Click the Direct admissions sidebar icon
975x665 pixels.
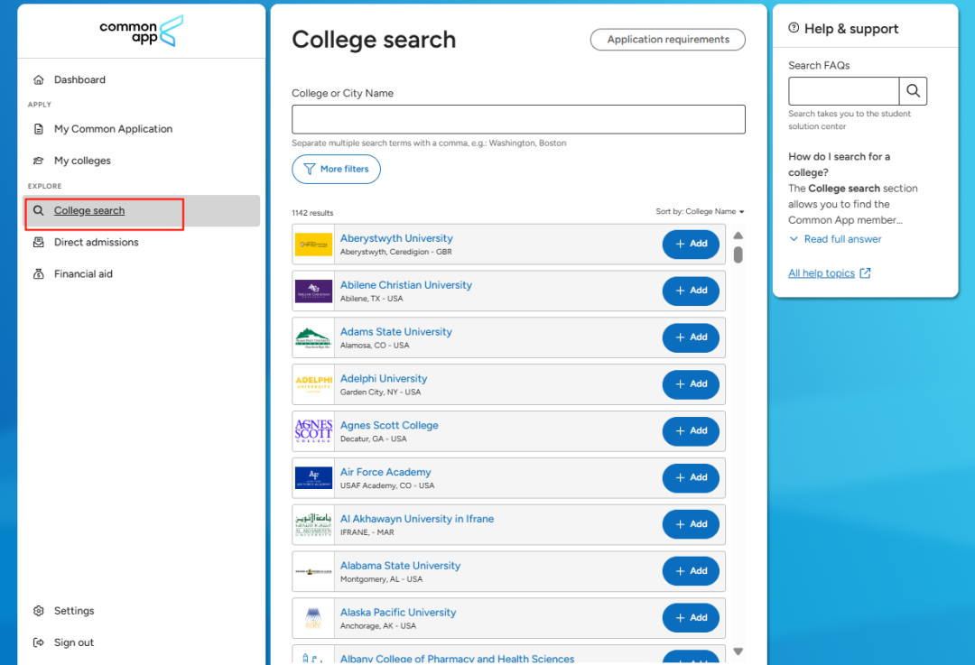pyautogui.click(x=38, y=243)
